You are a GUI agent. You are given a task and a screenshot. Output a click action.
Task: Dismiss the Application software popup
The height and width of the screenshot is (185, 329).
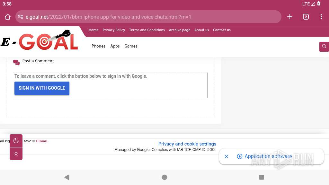click(227, 156)
